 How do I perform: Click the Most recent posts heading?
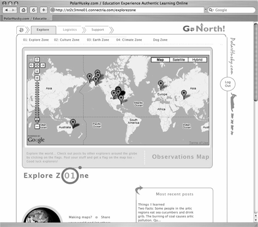click(175, 194)
